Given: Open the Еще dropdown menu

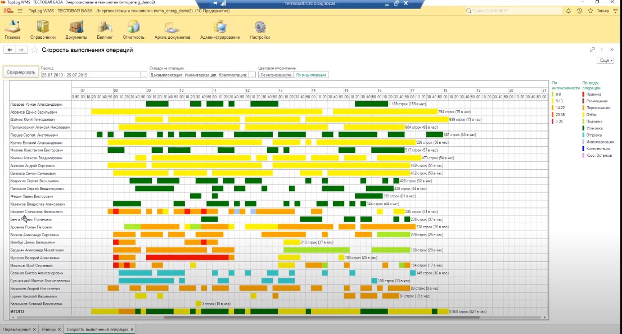Looking at the screenshot, I should [606, 60].
